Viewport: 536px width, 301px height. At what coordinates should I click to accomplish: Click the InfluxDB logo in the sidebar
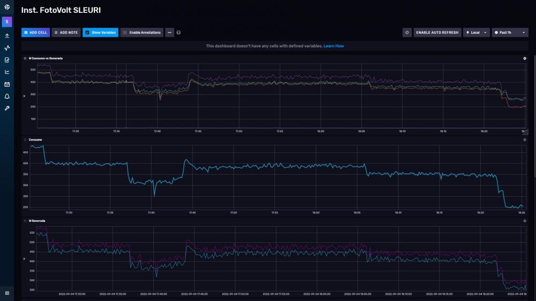[x=7, y=7]
